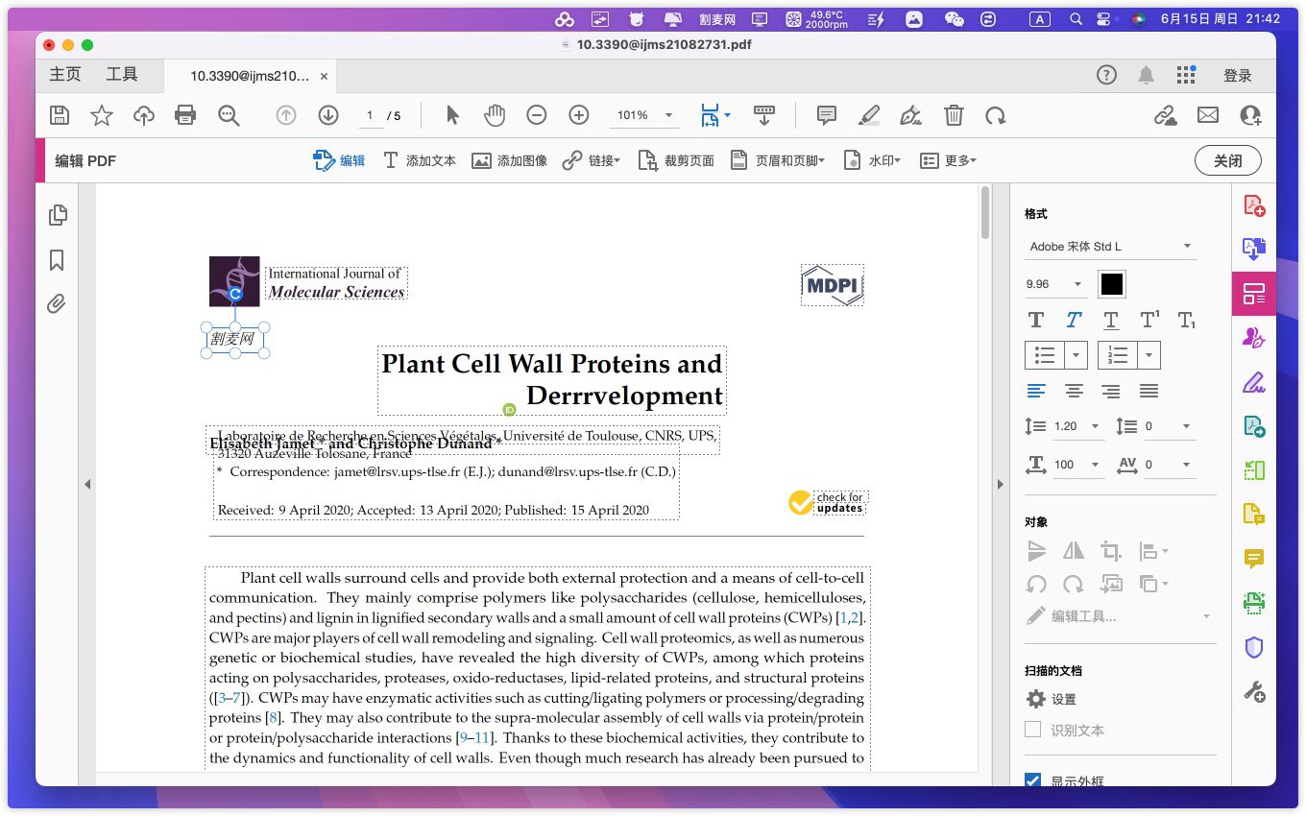Click the save floppy disk icon

click(x=60, y=115)
